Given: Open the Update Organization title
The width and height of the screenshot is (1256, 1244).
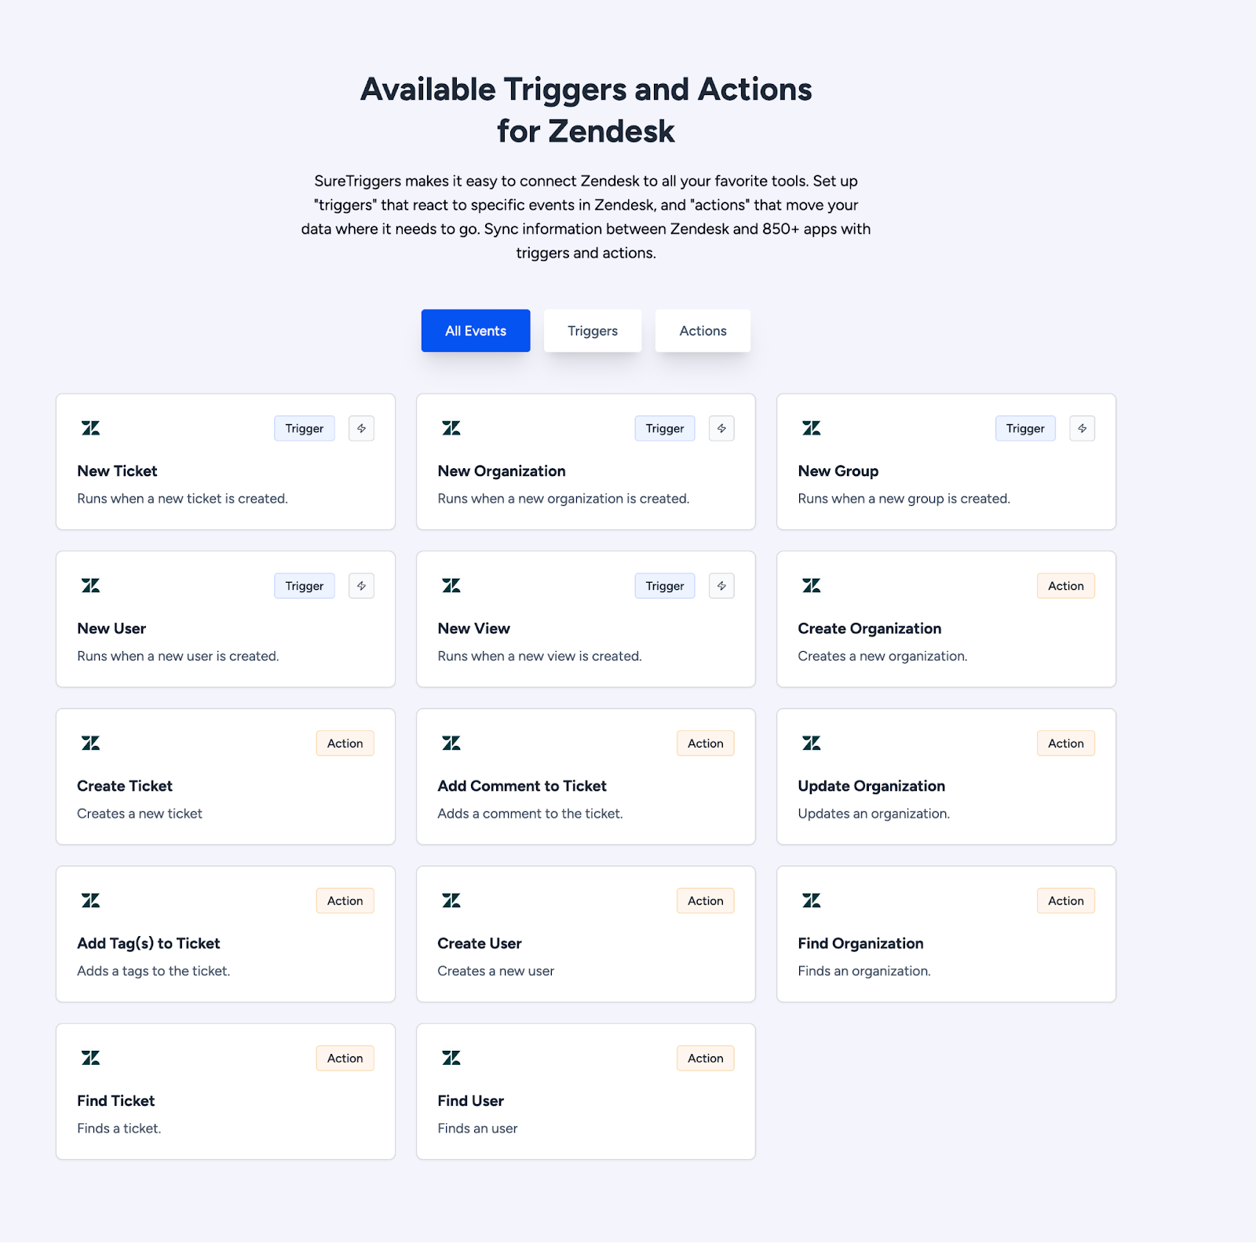Looking at the screenshot, I should click(x=871, y=786).
